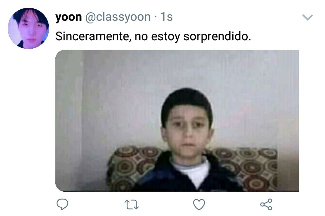Open the tweet's detail via its time link

click(166, 17)
